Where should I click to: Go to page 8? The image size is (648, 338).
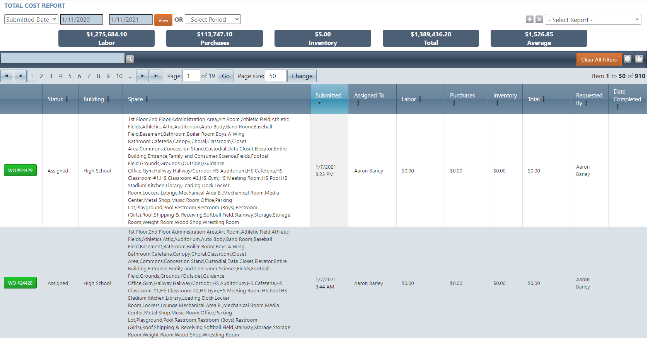tap(99, 76)
